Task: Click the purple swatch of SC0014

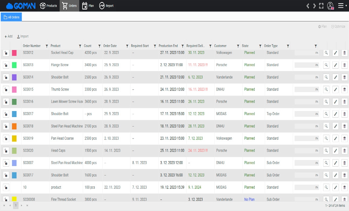Action: tap(14, 77)
